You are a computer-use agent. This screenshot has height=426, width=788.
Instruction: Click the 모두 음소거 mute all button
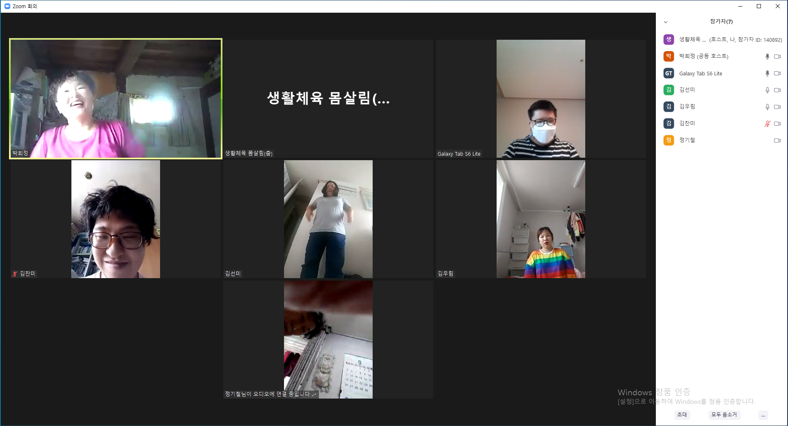[x=724, y=415]
